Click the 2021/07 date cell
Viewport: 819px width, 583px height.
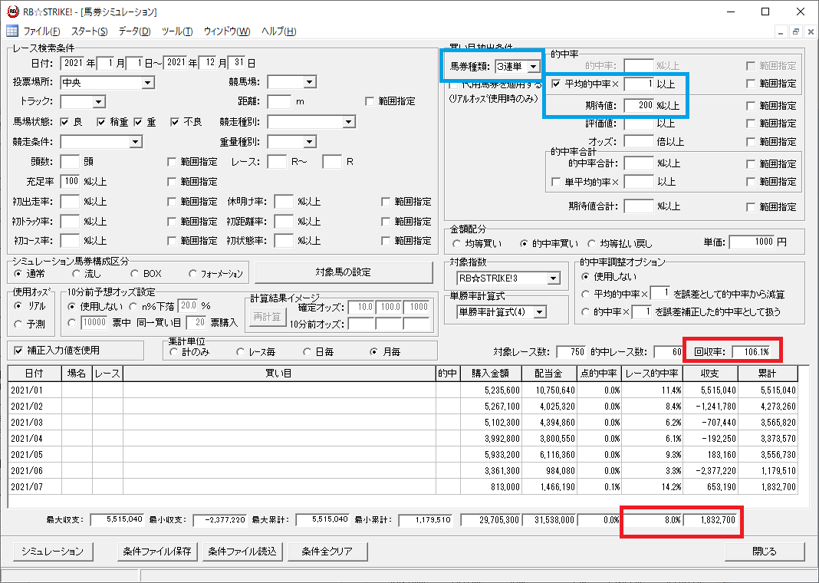[x=35, y=487]
